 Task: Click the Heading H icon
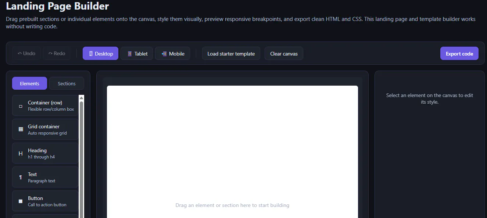click(21, 153)
